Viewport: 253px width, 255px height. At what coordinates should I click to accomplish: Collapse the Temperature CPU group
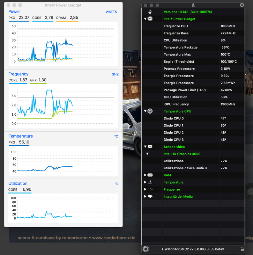click(x=145, y=111)
